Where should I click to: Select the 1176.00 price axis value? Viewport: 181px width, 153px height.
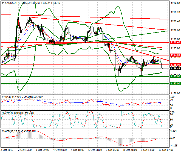click(x=175, y=93)
